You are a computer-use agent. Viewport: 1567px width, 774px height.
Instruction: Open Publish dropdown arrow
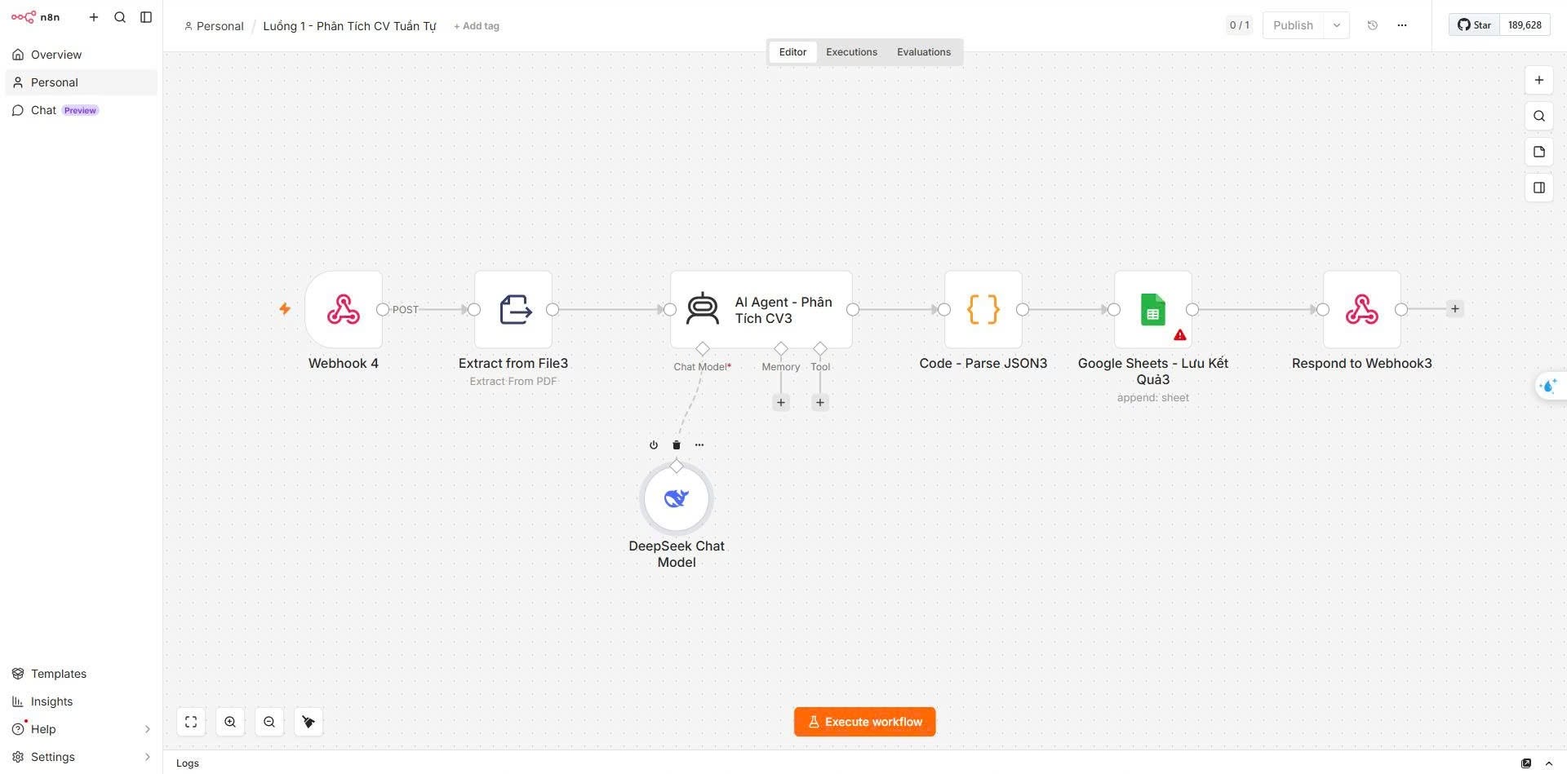coord(1337,25)
